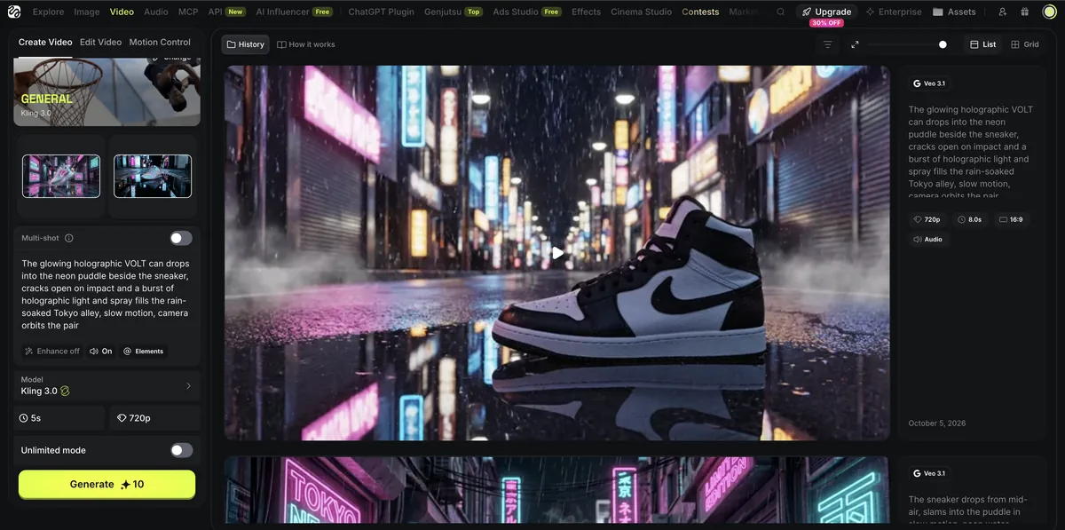Click the filter lines icon

tap(828, 44)
